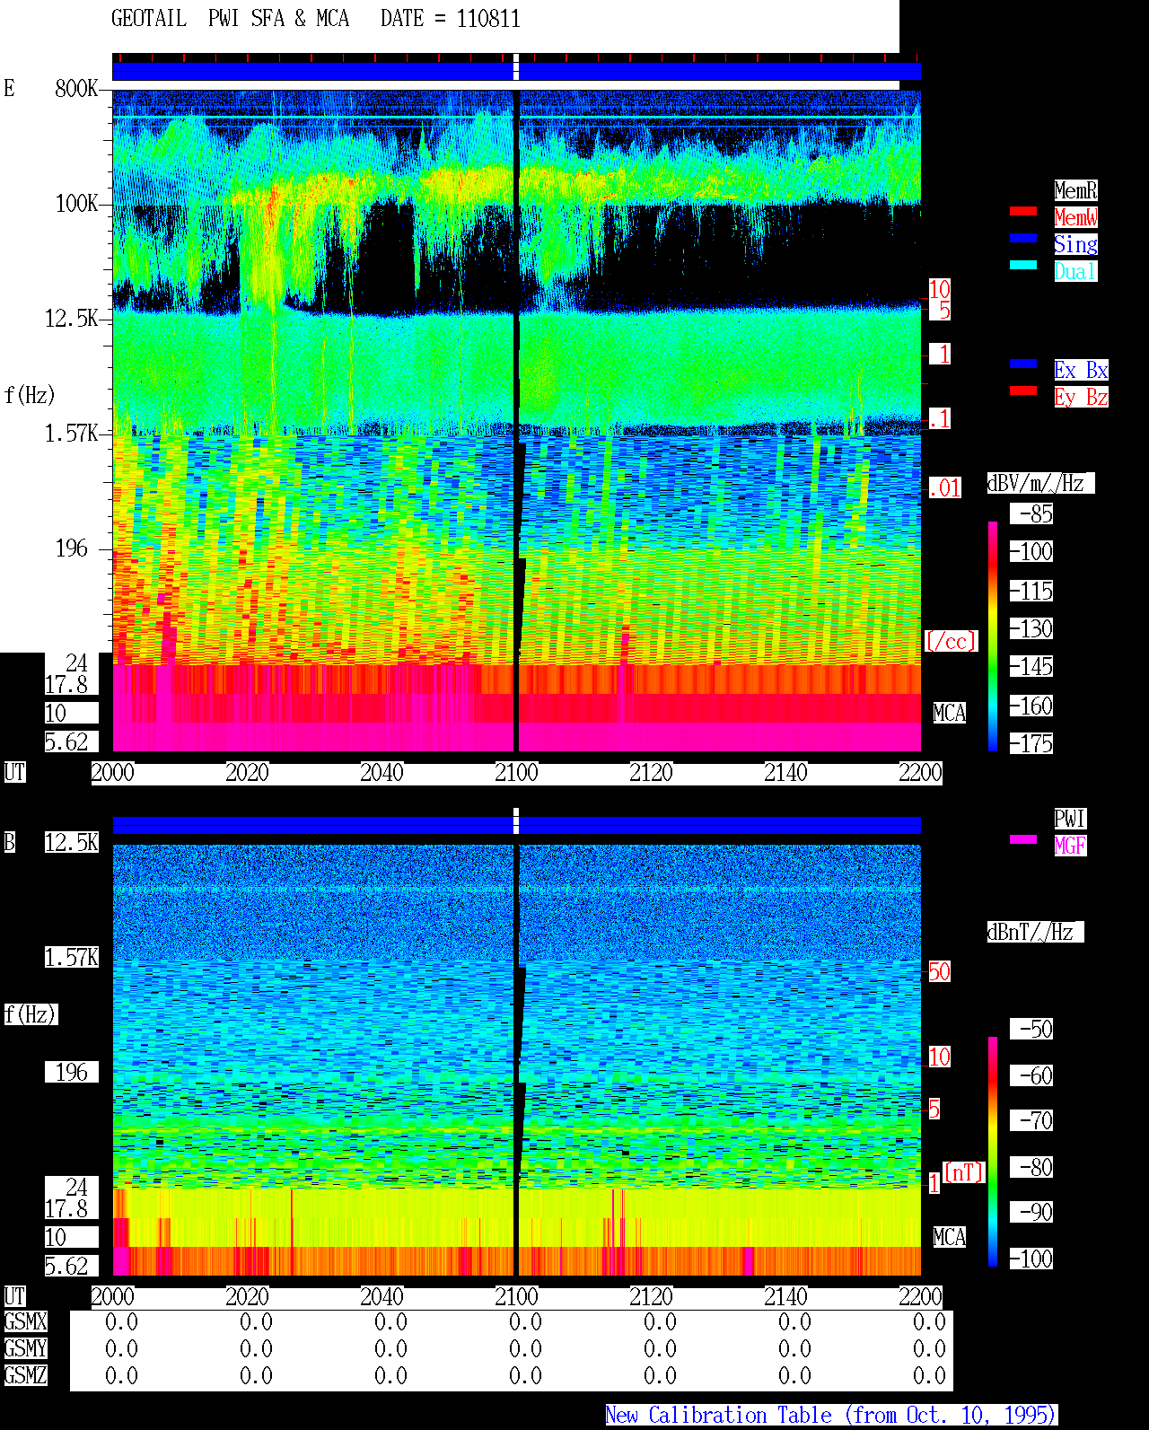The height and width of the screenshot is (1430, 1149).
Task: Click 2040 on the lower UT axis
Action: point(382,1297)
